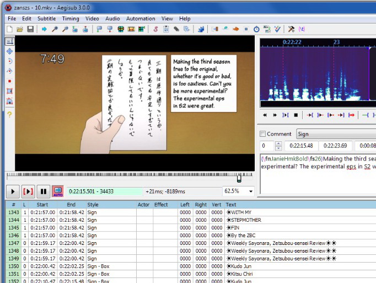The height and width of the screenshot is (283, 376).
Task: Open visual typesetting help question mark
Action: pos(9,114)
